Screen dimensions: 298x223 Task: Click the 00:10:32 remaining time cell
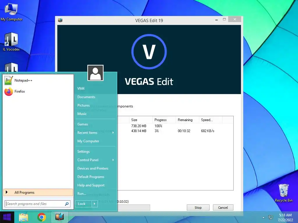click(184, 131)
